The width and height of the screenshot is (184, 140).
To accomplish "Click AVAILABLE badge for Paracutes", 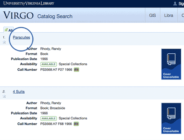I will 49,64.
